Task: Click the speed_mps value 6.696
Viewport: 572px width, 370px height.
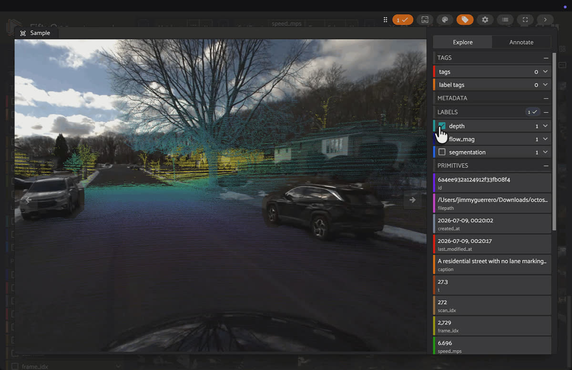Action: click(445, 343)
